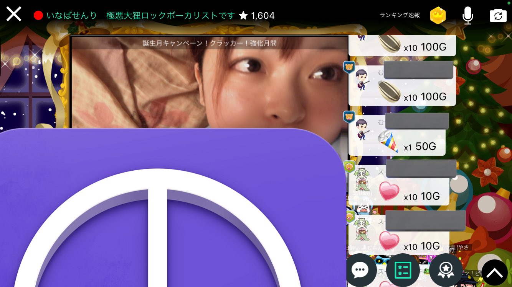Tap the x1 50G gift amount

coord(420,147)
